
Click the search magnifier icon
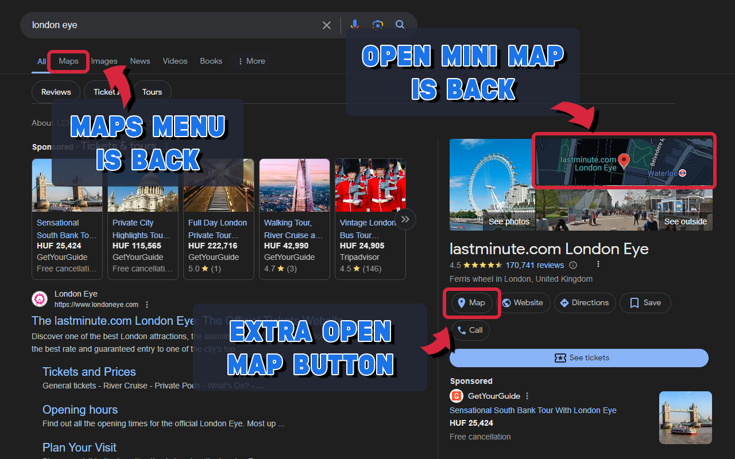[400, 25]
